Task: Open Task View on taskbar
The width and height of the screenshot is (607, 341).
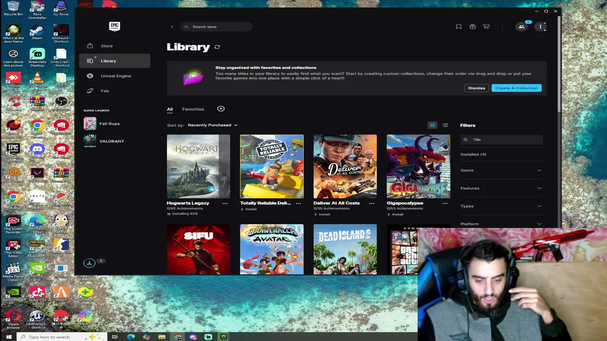Action: pos(115,337)
